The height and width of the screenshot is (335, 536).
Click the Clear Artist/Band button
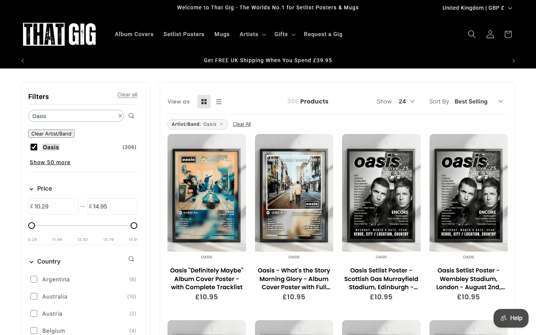[51, 134]
